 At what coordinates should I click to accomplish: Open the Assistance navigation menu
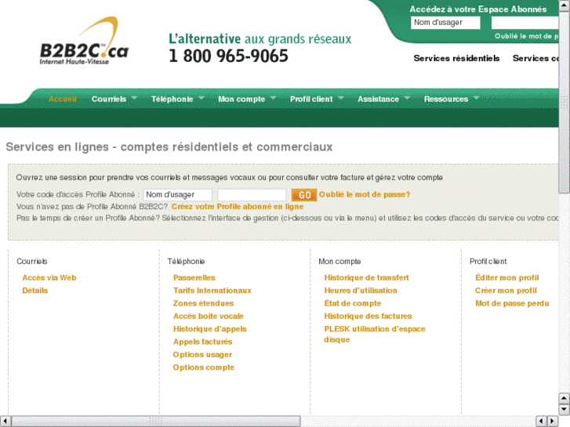coord(378,100)
